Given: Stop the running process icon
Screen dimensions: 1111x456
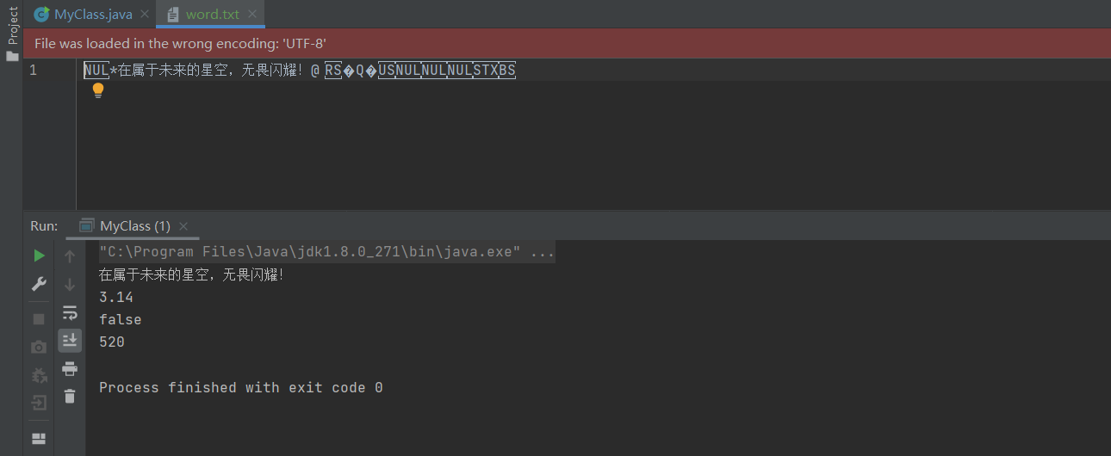Looking at the screenshot, I should [x=39, y=319].
